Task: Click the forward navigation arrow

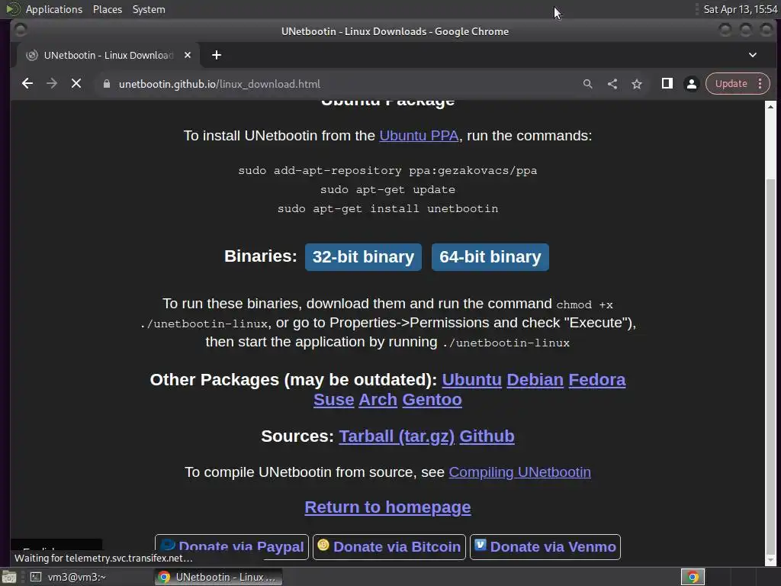Action: 52,84
